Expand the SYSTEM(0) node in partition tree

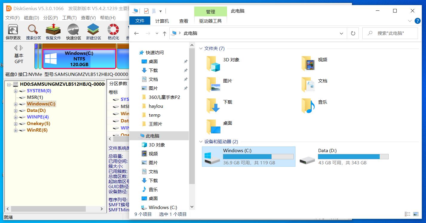tap(16, 91)
